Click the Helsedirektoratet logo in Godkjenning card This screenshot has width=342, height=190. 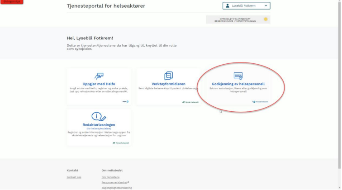point(260,102)
